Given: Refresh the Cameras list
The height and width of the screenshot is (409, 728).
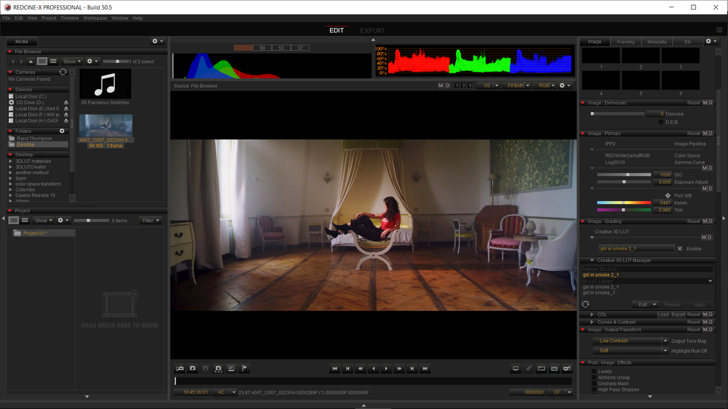Looking at the screenshot, I should click(63, 72).
